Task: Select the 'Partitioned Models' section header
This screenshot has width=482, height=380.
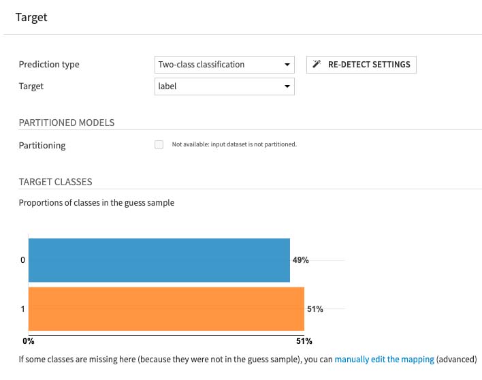Action: tap(66, 123)
